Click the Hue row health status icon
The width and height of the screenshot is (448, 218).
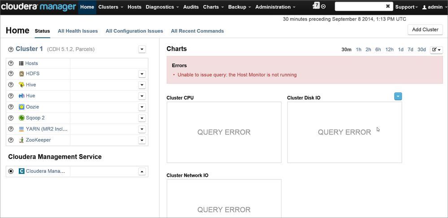point(11,96)
